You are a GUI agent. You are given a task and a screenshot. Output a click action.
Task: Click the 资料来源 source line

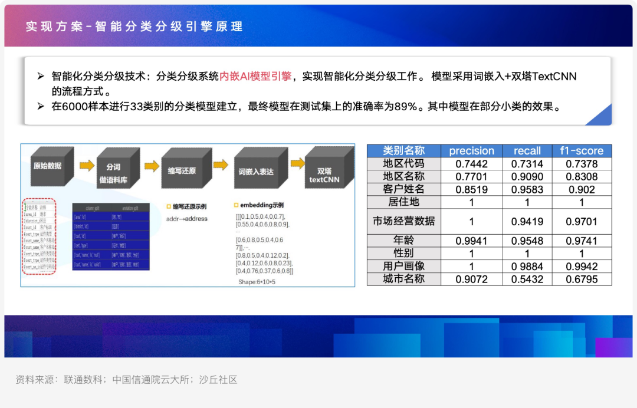click(x=126, y=380)
